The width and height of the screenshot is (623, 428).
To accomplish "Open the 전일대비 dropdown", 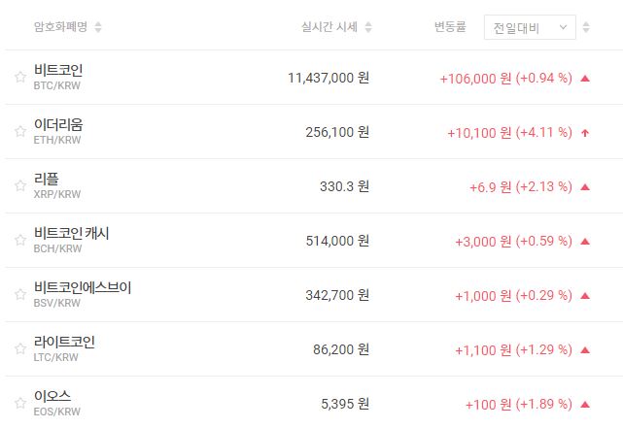I will [x=530, y=27].
